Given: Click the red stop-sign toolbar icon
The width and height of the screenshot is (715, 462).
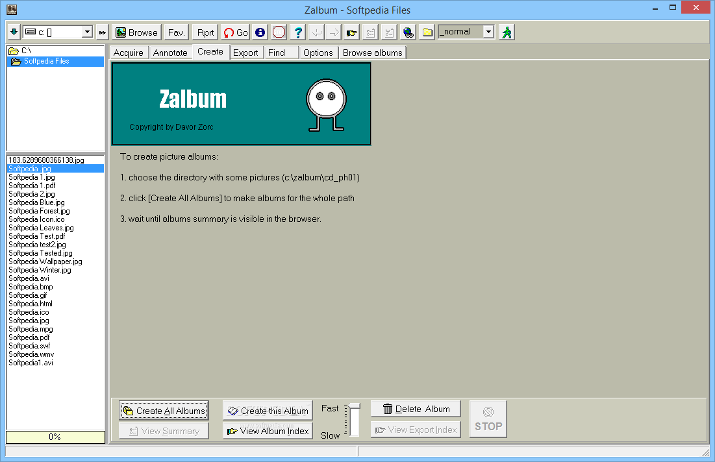Looking at the screenshot, I should coord(279,32).
